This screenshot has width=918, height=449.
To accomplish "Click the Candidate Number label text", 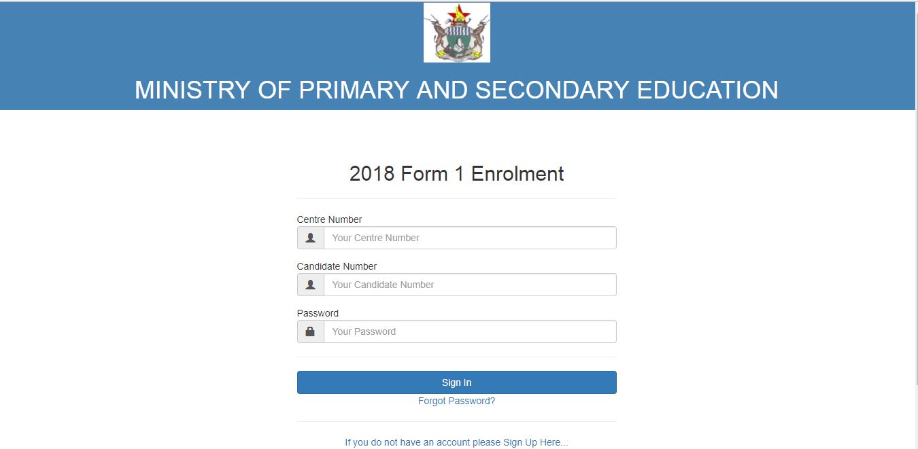I will point(337,266).
